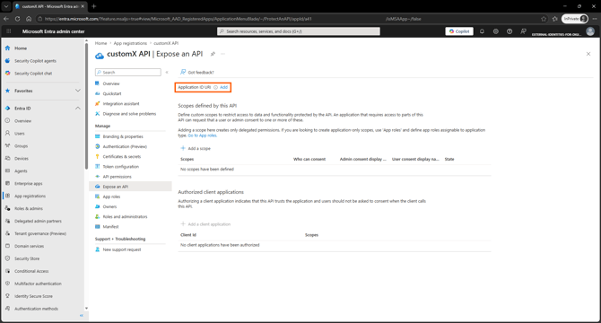Click the Enterprise apps icon
The width and height of the screenshot is (601, 323).
click(7, 184)
